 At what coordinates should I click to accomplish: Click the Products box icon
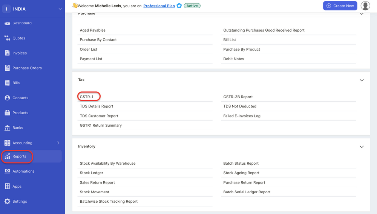coord(7,113)
